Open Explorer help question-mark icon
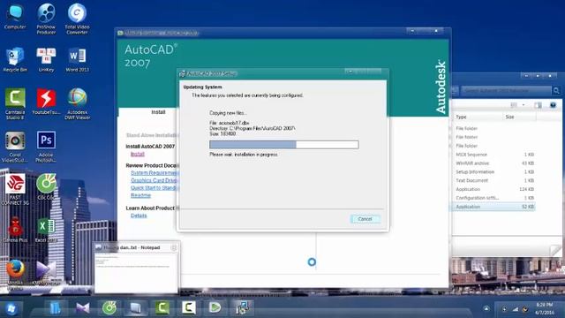 click(554, 105)
